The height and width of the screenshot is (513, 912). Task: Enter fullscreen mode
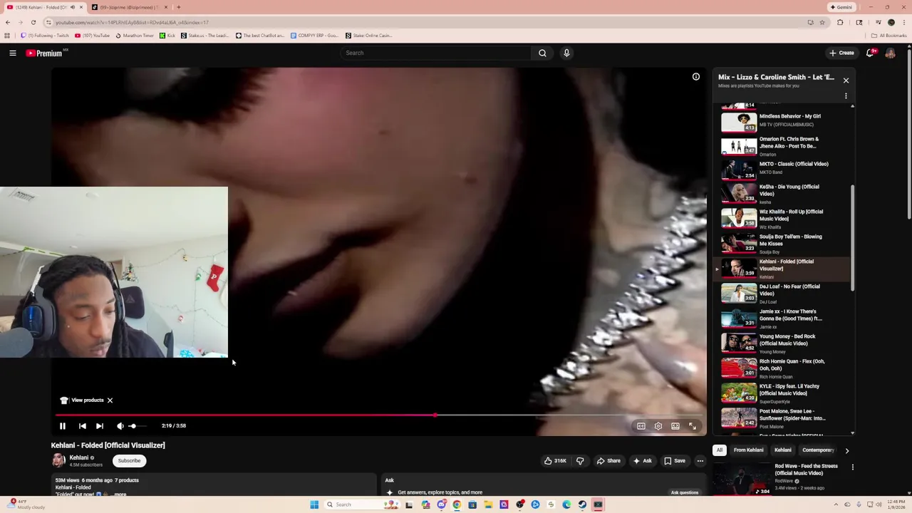pyautogui.click(x=693, y=426)
